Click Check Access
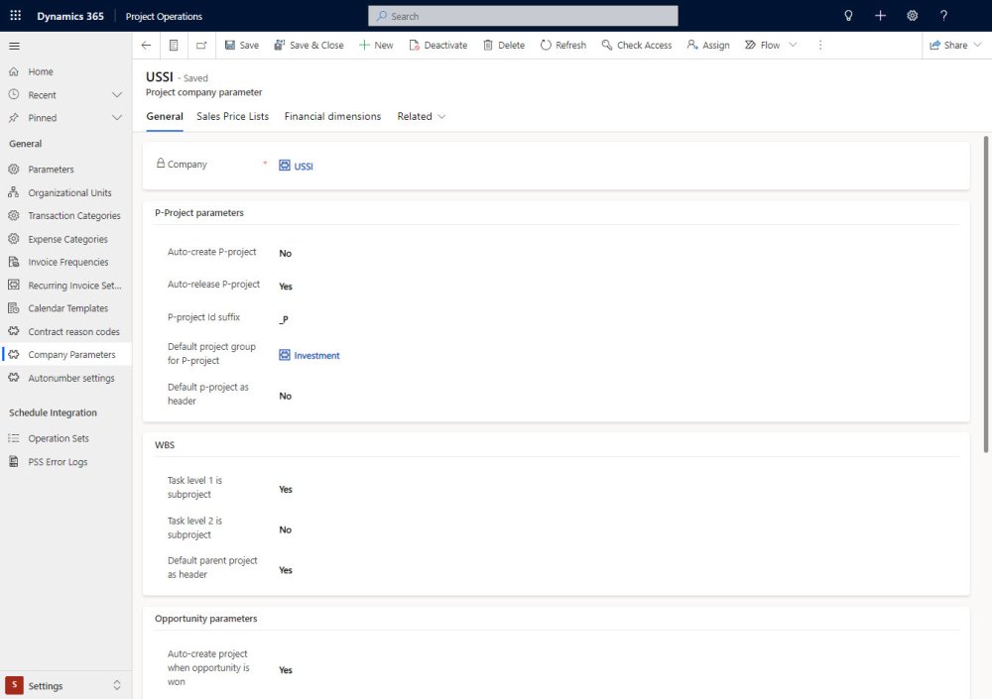The width and height of the screenshot is (992, 699). point(637,45)
